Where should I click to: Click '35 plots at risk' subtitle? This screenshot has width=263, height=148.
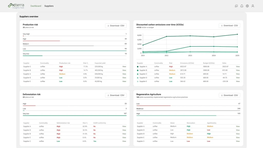click(x=28, y=27)
